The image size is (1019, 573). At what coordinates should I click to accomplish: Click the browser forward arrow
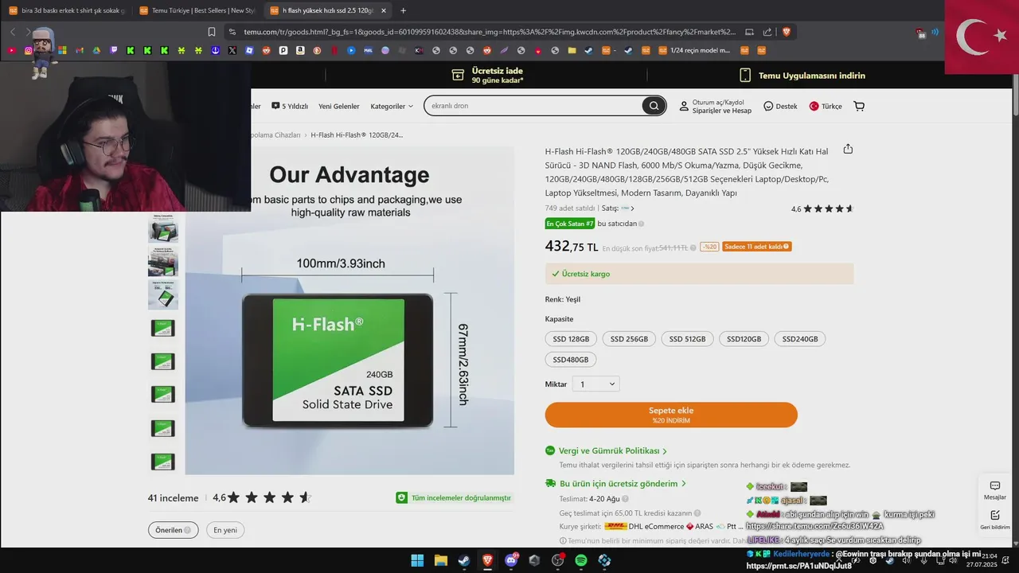coord(28,32)
